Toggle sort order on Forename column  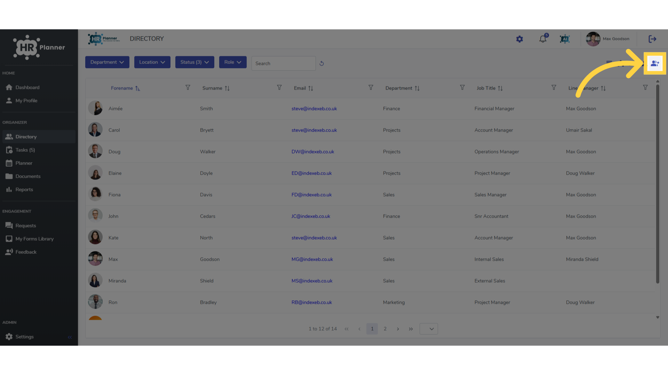point(137,89)
